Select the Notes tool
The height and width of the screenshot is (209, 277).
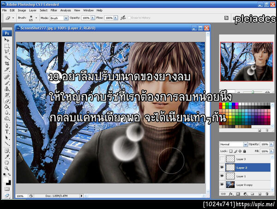click(7, 151)
